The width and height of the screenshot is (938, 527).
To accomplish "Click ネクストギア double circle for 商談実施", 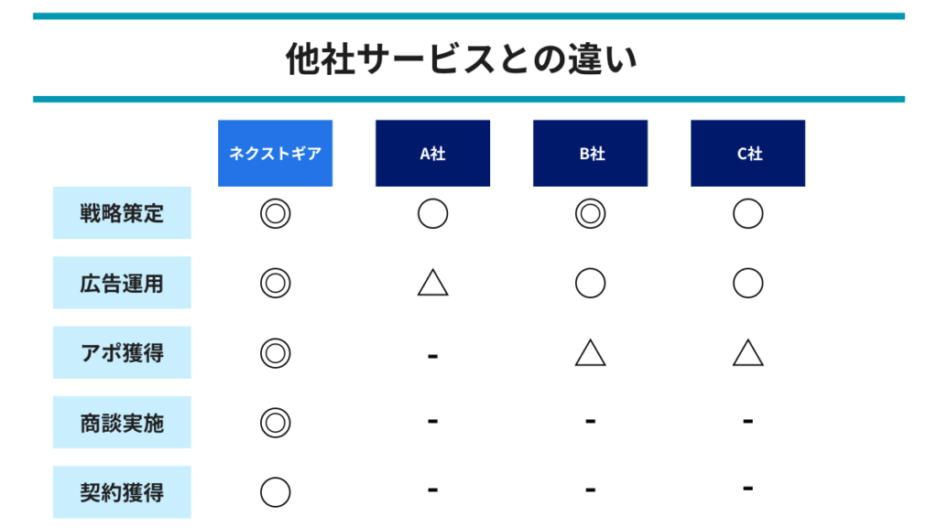I will [x=275, y=423].
